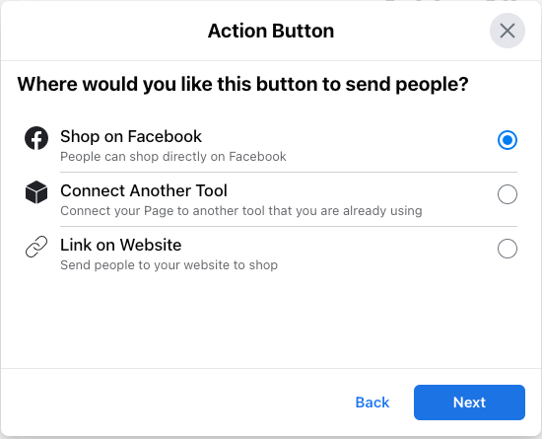The height and width of the screenshot is (439, 542).
Task: Click the Facebook logo icon
Action: click(36, 138)
